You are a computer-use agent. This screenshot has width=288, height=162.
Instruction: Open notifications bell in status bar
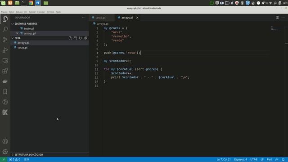(283, 159)
